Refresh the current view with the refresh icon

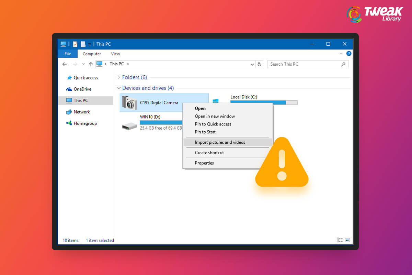tap(260, 64)
